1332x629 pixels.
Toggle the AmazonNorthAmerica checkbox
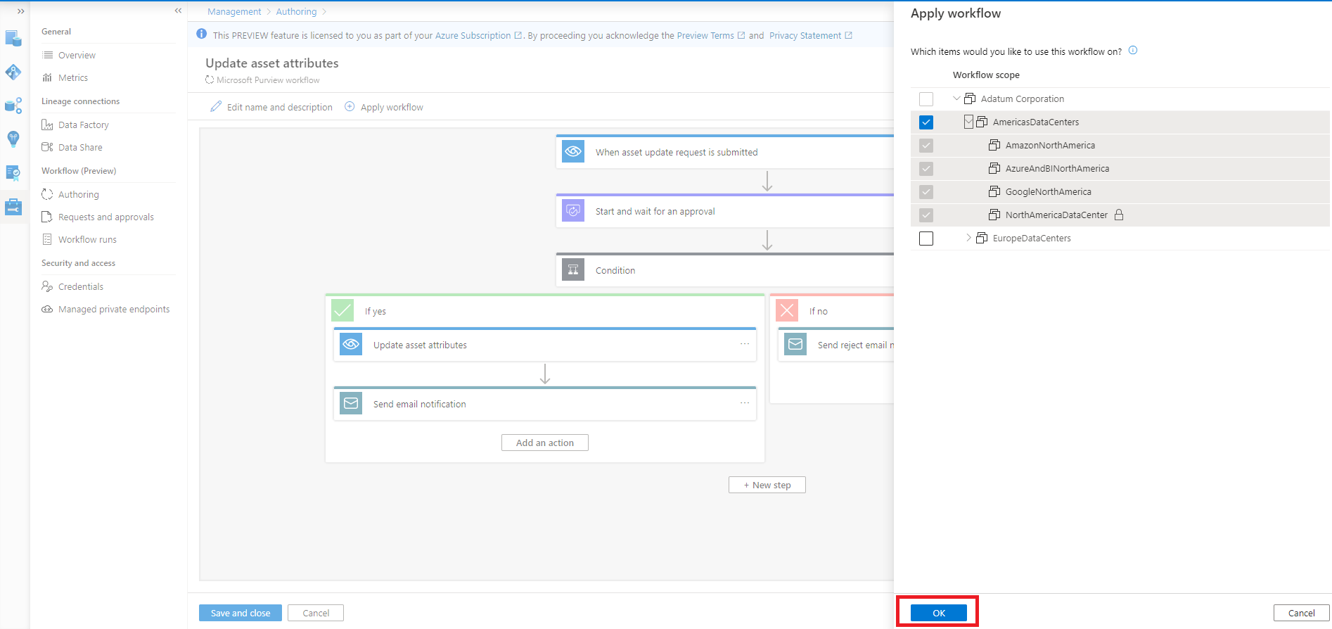pos(926,146)
